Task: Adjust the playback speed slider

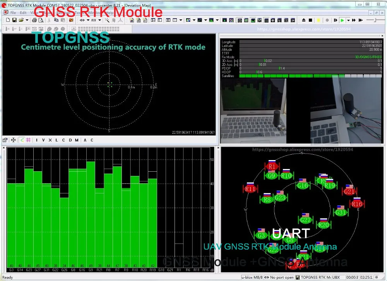Action: click(x=375, y=20)
